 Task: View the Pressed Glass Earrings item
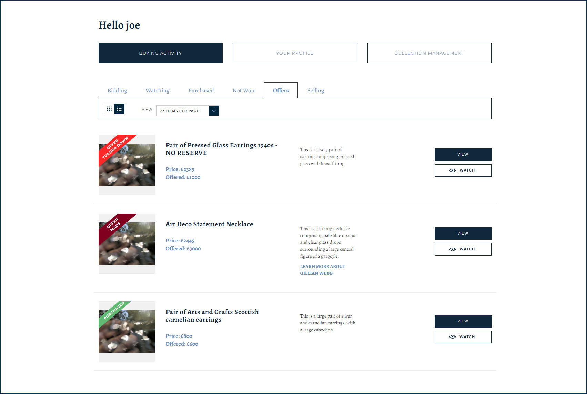[x=463, y=155]
